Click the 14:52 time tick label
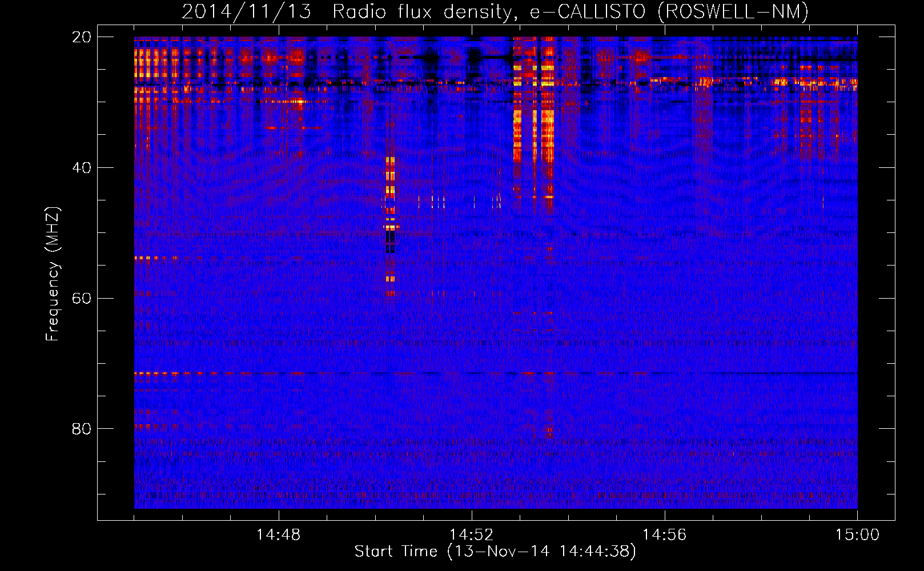 pos(472,535)
